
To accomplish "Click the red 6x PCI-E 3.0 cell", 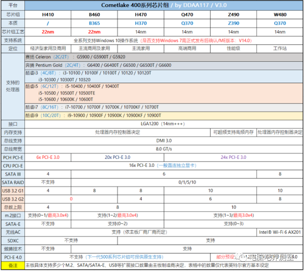I will 48,157.
